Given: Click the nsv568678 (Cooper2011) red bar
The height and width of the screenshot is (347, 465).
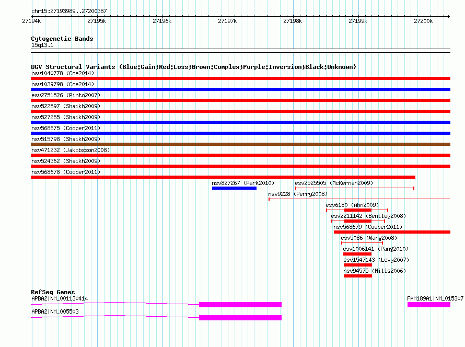Looking at the screenshot, I should coord(223,177).
